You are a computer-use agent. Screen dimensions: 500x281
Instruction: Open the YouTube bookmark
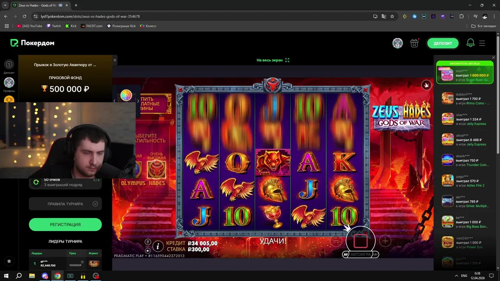(29, 26)
